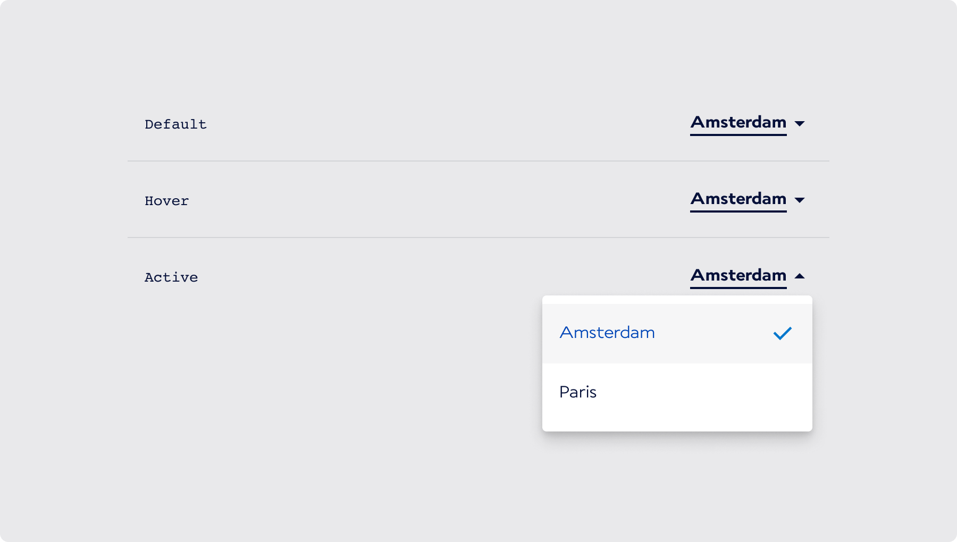Click the down caret in the Default row

[x=800, y=123]
